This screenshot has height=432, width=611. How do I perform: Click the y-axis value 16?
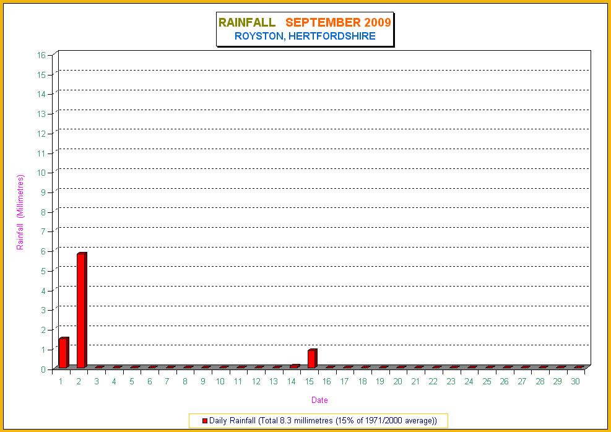pos(41,55)
